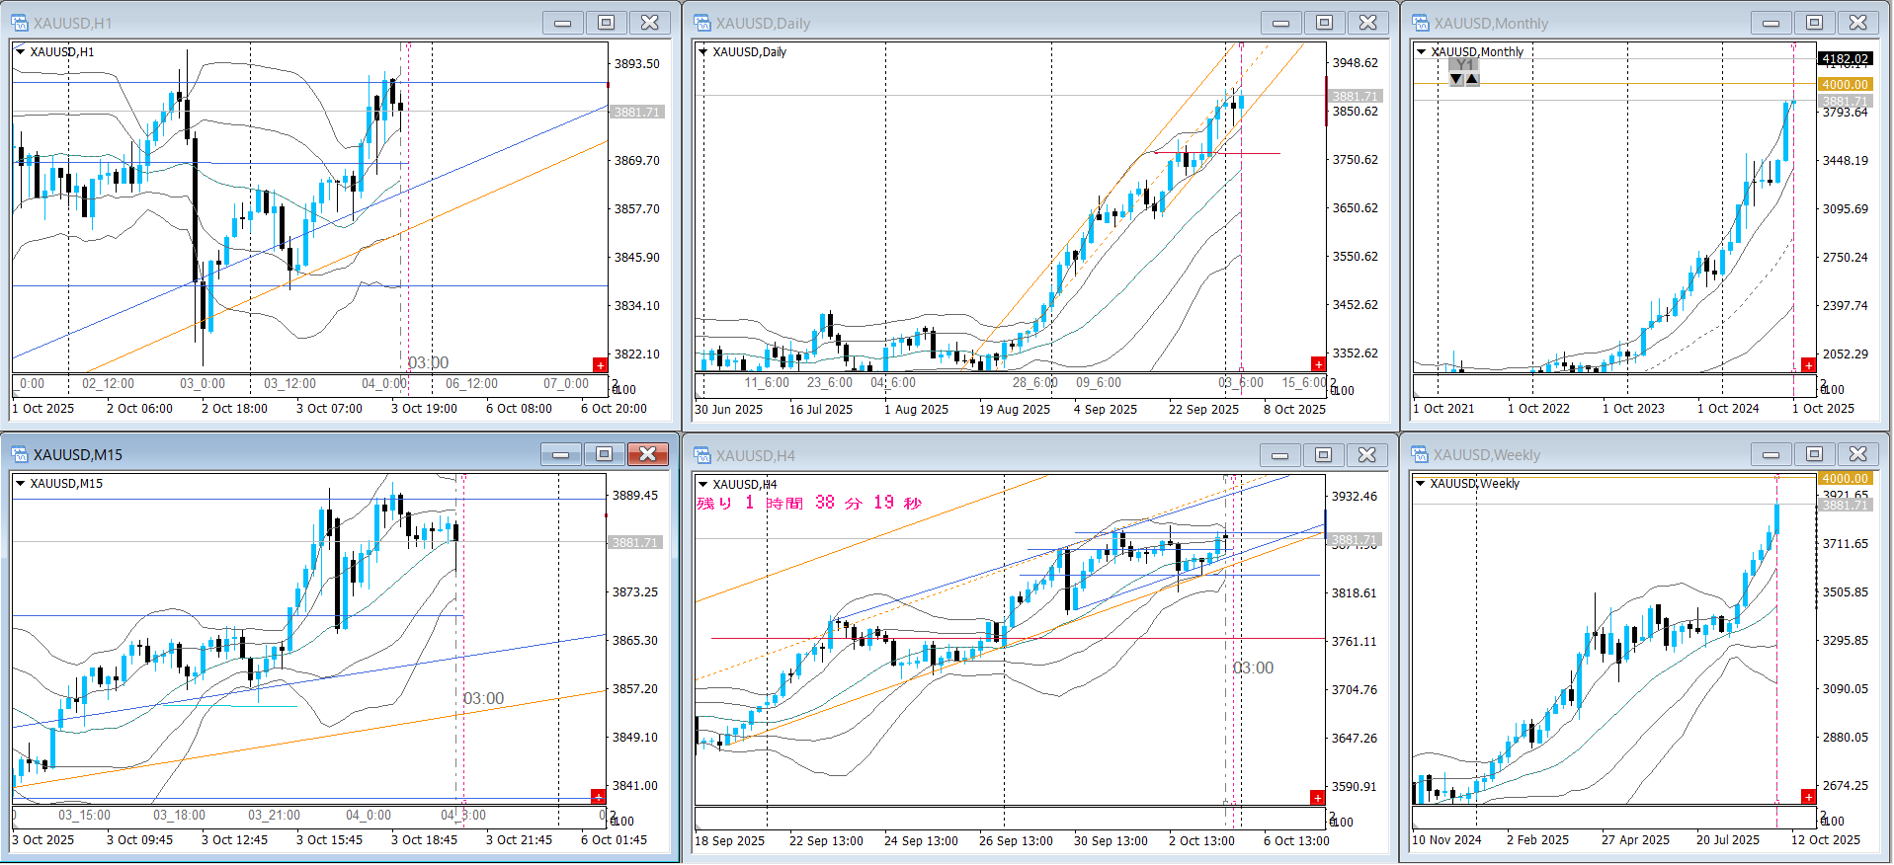Image resolution: width=1894 pixels, height=865 pixels.
Task: Click the XAUUSD,Weekly window chart icon
Action: [x=1421, y=454]
